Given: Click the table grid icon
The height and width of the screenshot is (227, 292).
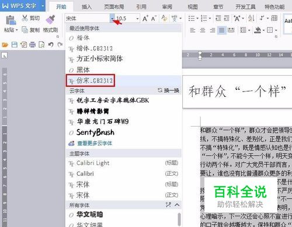Looking at the screenshot, I should [x=274, y=18].
